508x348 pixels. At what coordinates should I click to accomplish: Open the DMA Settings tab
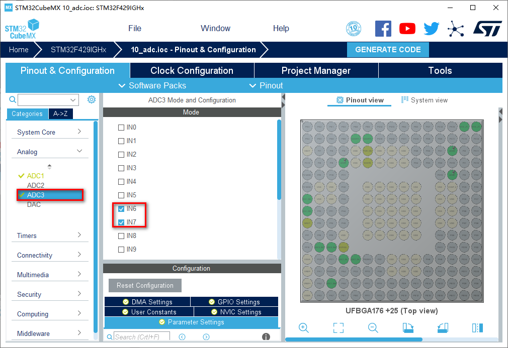point(147,302)
